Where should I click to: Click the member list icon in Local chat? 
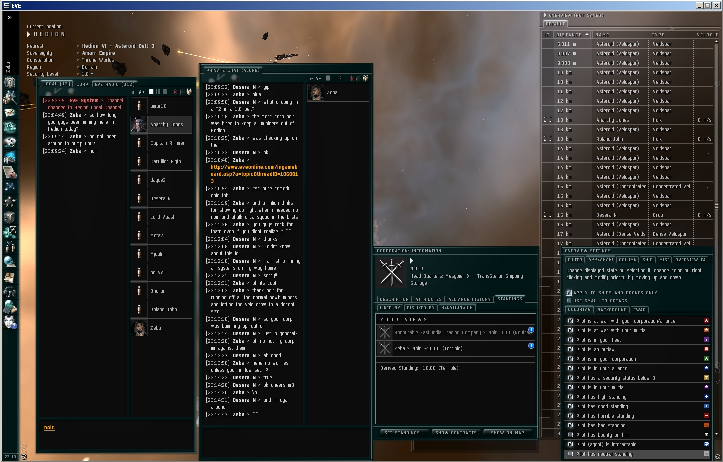pos(189,92)
